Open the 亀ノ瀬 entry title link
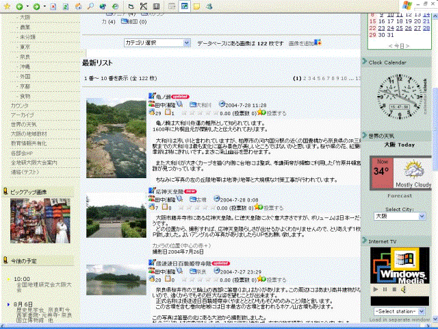This screenshot has width=438, height=329. 163,97
